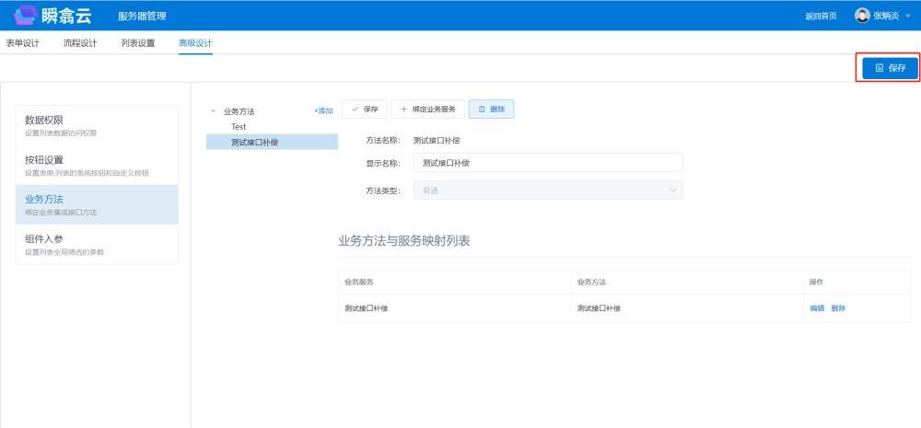Click the blue 保存 button at top right
This screenshot has height=428, width=921.
coord(890,68)
